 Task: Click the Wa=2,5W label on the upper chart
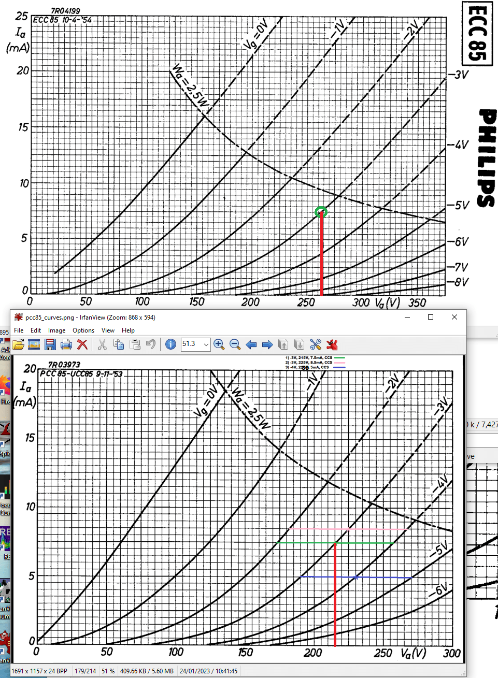(190, 86)
